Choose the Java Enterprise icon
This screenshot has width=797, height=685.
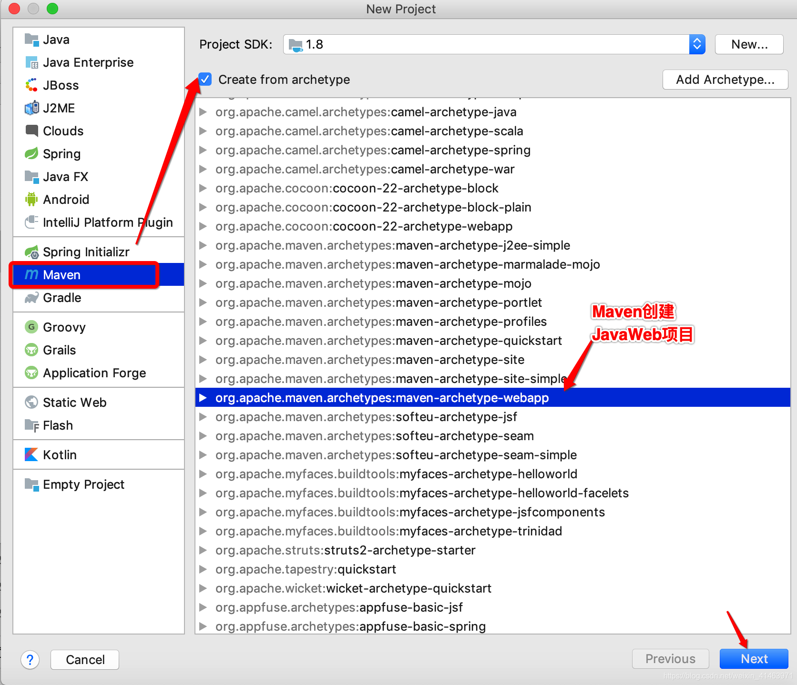[31, 62]
